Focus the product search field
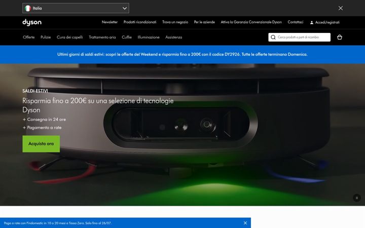 pos(299,37)
